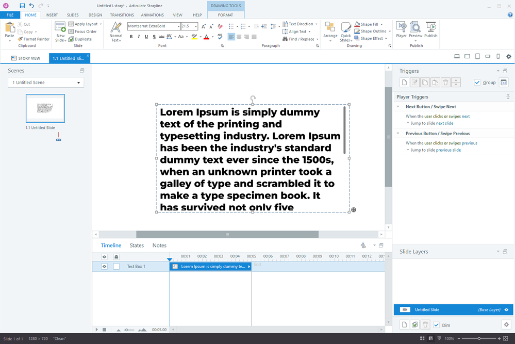Select the 1.1 Untitled Slide thumbnail

coord(45,109)
